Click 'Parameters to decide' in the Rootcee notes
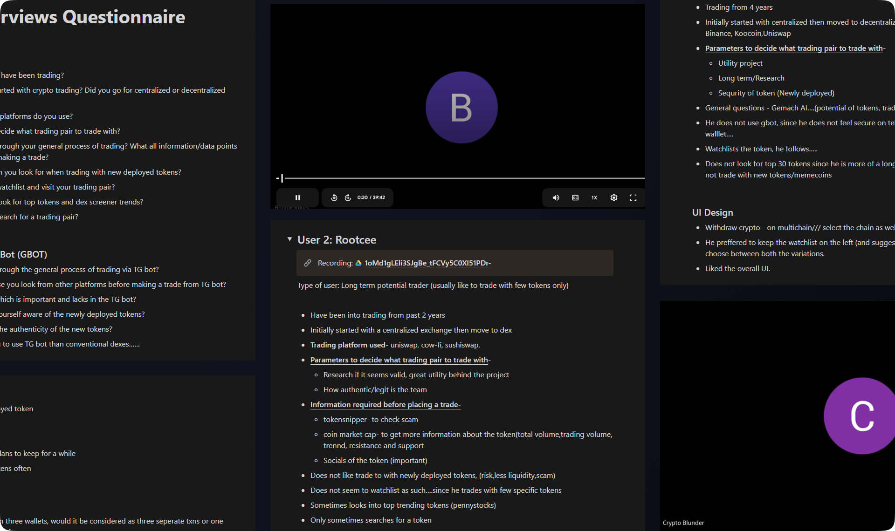Screen dimensions: 895x531 pyautogui.click(x=400, y=360)
